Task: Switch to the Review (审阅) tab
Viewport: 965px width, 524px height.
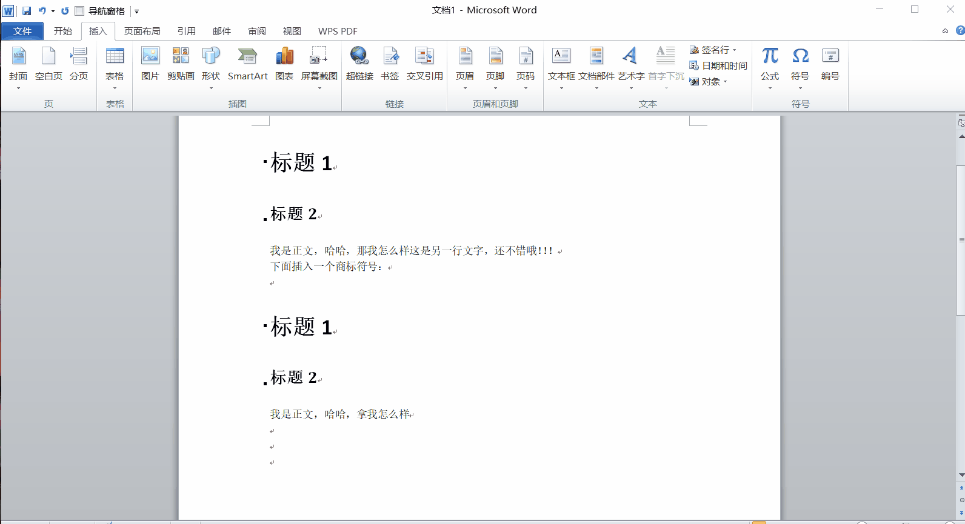Action: (x=257, y=31)
